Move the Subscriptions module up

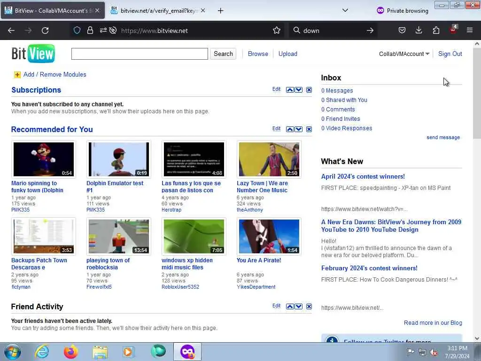[290, 90]
